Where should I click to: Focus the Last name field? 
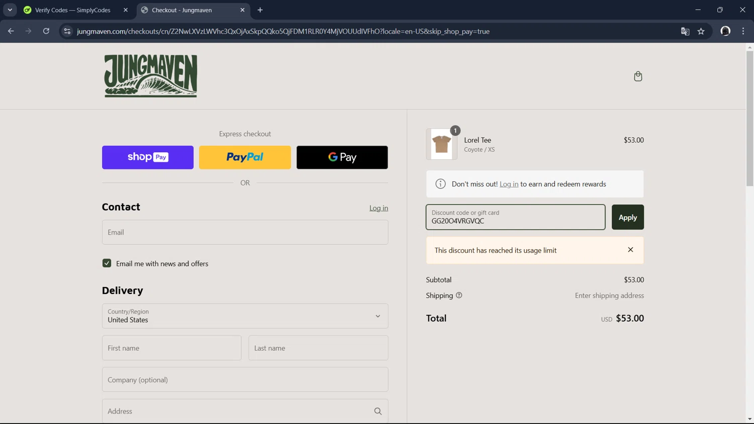coord(318,348)
